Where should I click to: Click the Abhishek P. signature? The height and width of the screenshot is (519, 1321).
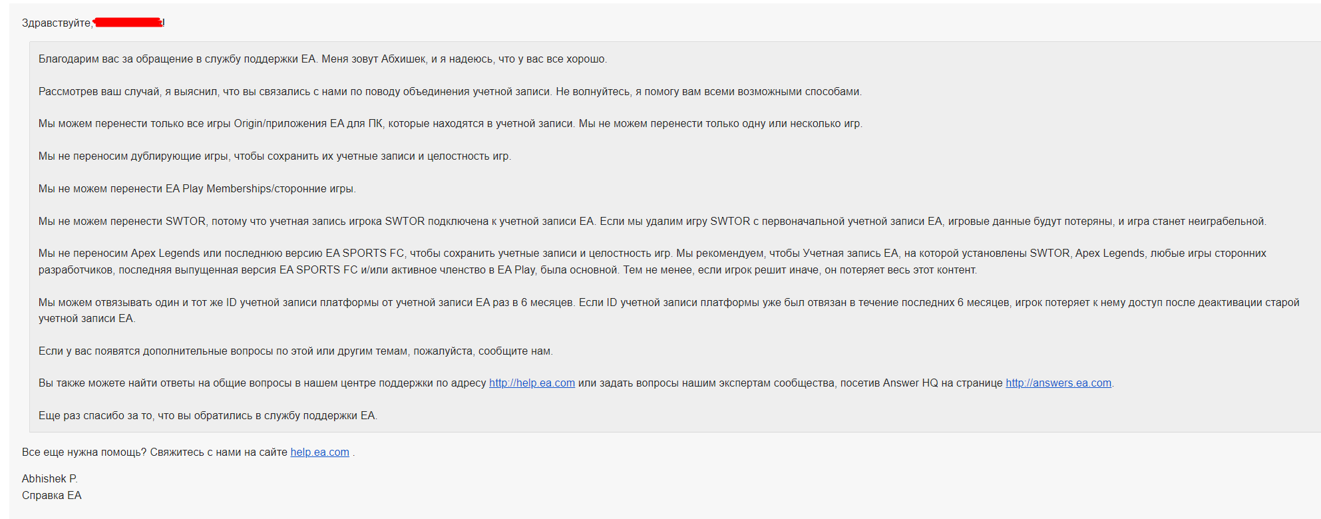pos(50,479)
